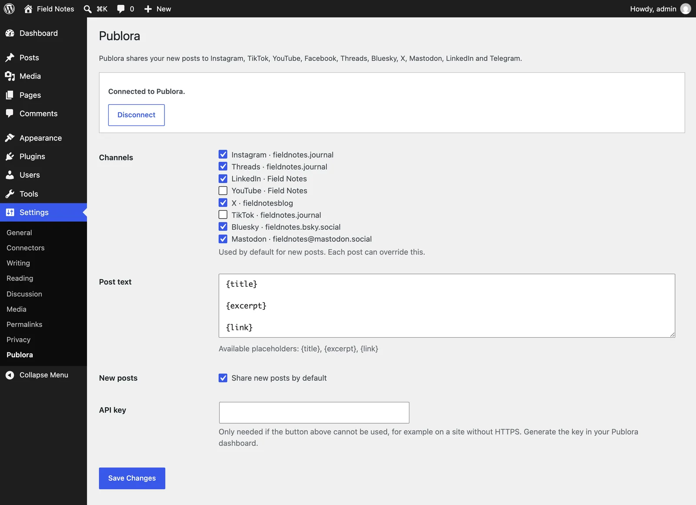Click the Connected to Publora. status text
This screenshot has width=696, height=505.
click(x=147, y=91)
